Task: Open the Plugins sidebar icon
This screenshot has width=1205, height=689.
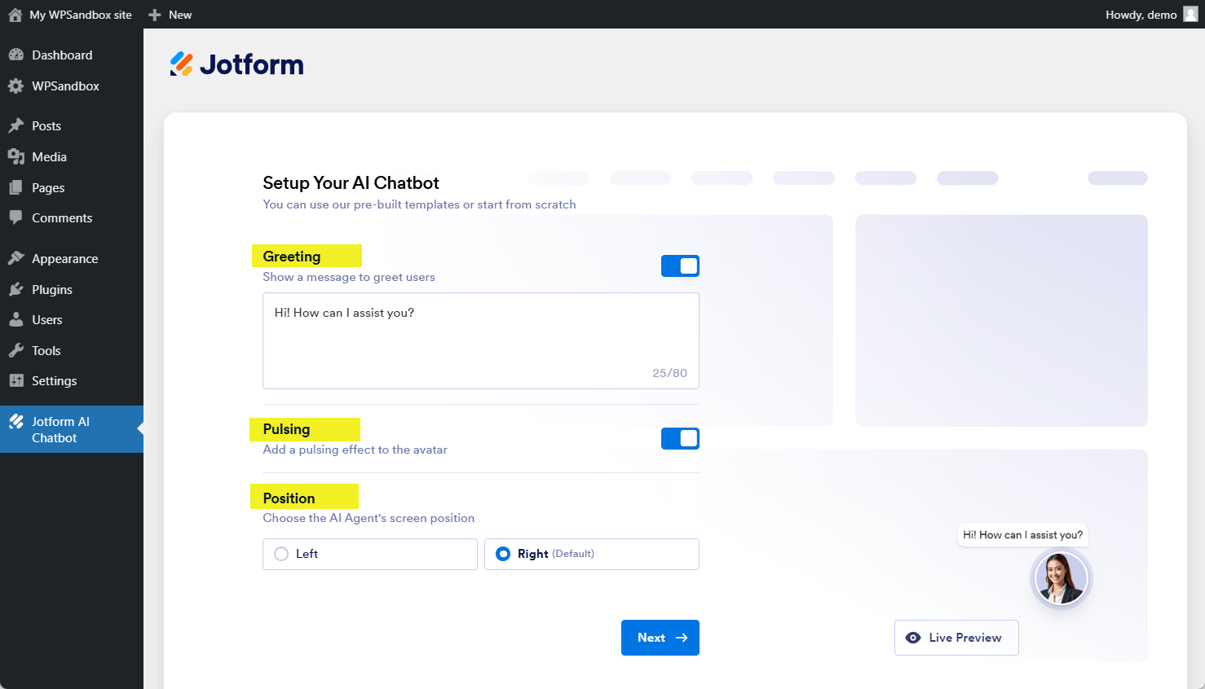Action: (x=18, y=289)
